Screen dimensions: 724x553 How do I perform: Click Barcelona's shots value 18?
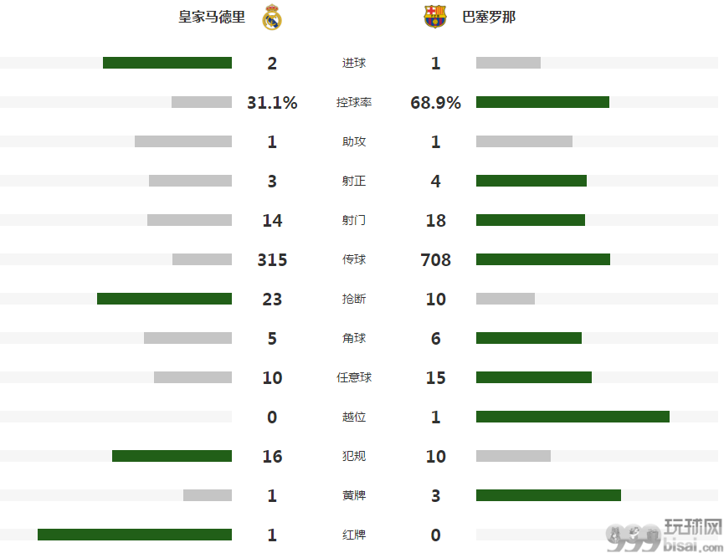point(435,220)
